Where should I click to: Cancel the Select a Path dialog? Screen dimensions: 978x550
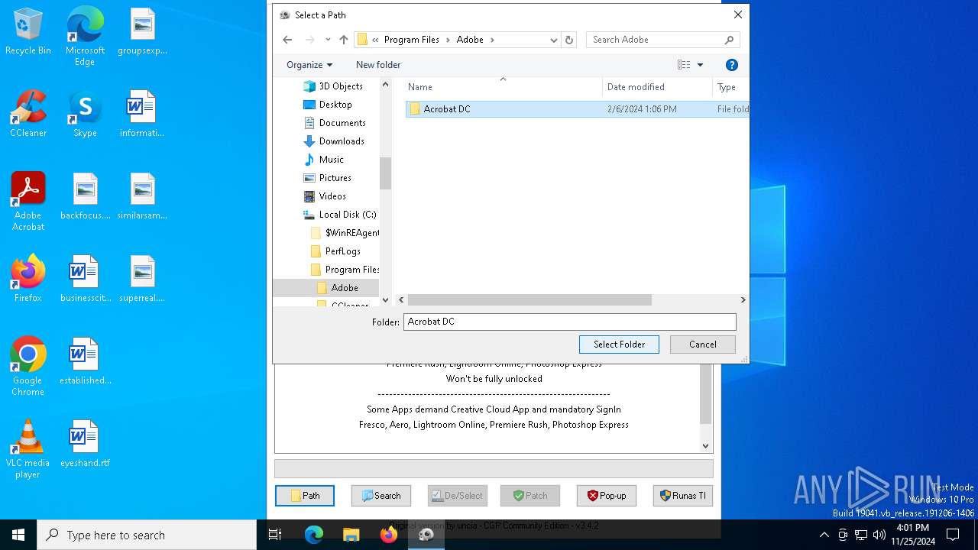tap(703, 345)
